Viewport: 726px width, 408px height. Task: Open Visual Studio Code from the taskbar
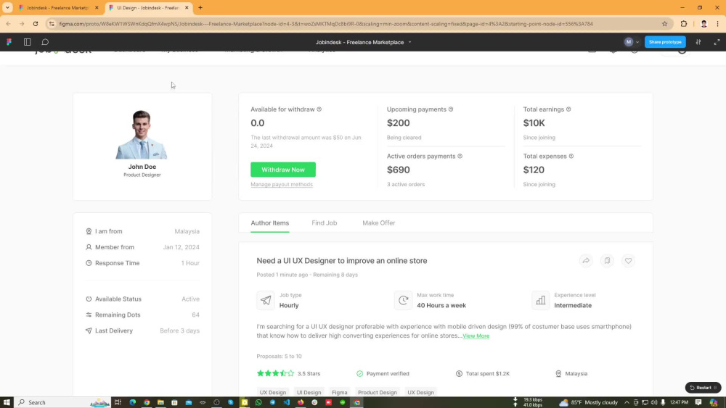click(287, 402)
